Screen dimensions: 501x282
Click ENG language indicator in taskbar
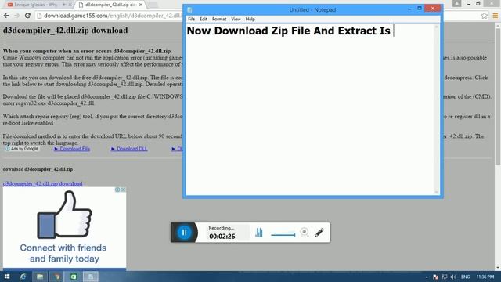(466, 277)
